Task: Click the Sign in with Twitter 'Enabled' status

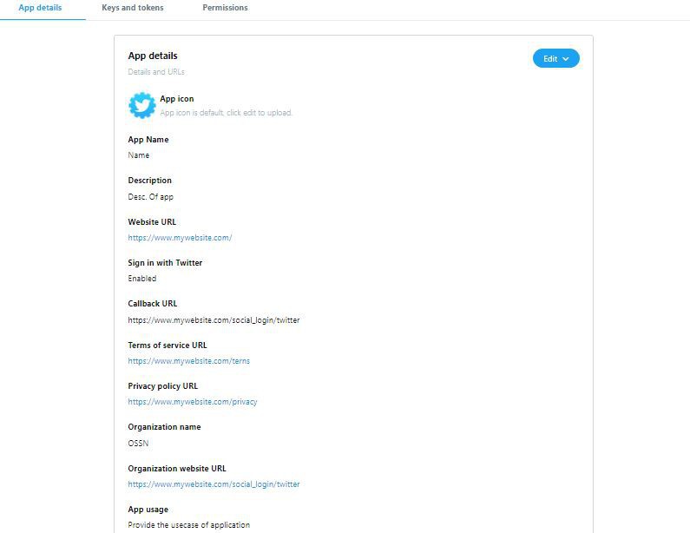Action: click(x=142, y=279)
